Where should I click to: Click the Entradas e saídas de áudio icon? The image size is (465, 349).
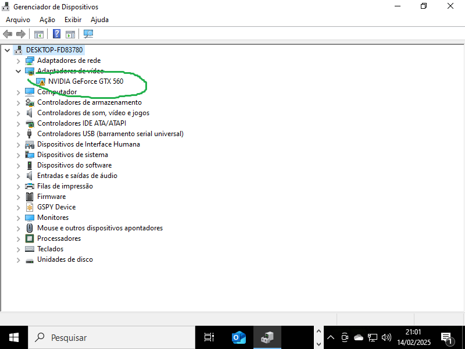tap(30, 176)
